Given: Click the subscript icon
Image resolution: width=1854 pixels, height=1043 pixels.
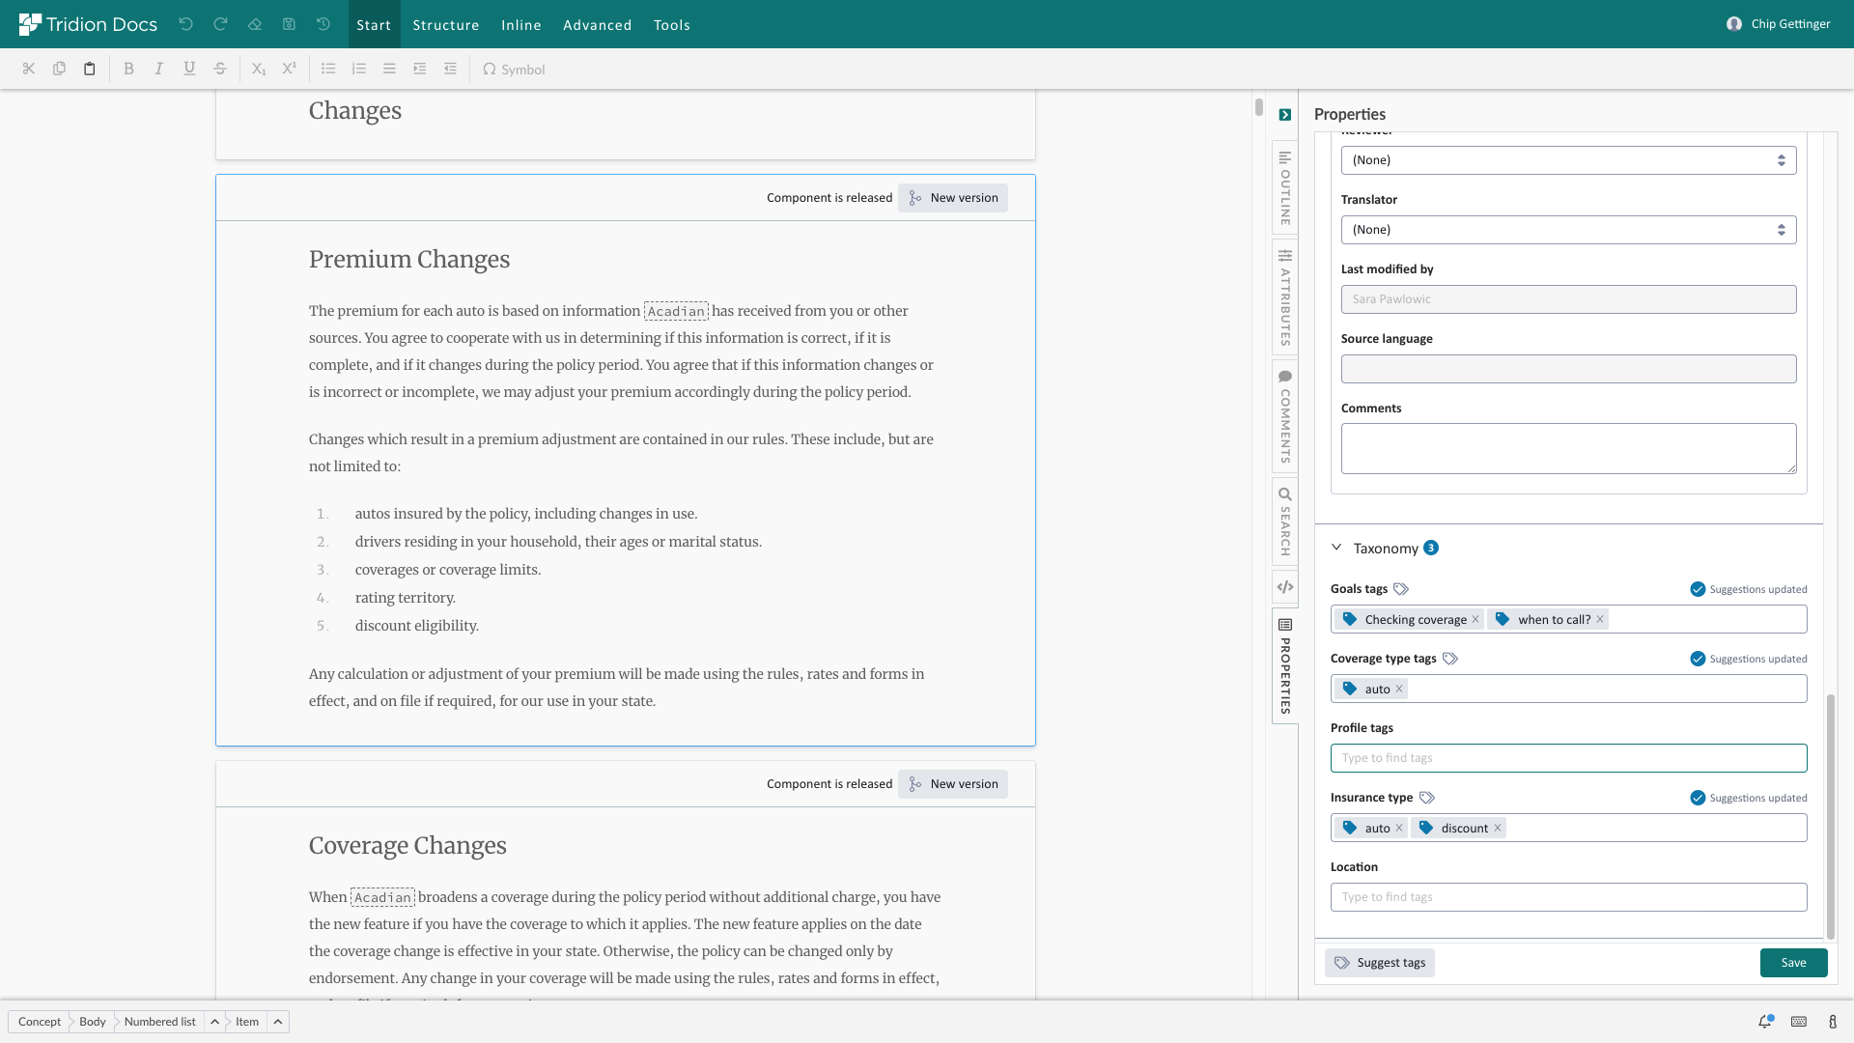Looking at the screenshot, I should (x=258, y=69).
